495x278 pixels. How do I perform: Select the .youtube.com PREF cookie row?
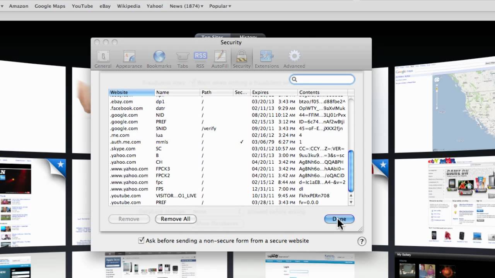point(228,202)
